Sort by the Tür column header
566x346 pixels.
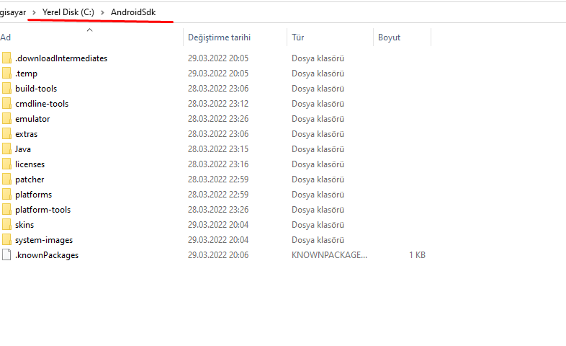click(298, 37)
